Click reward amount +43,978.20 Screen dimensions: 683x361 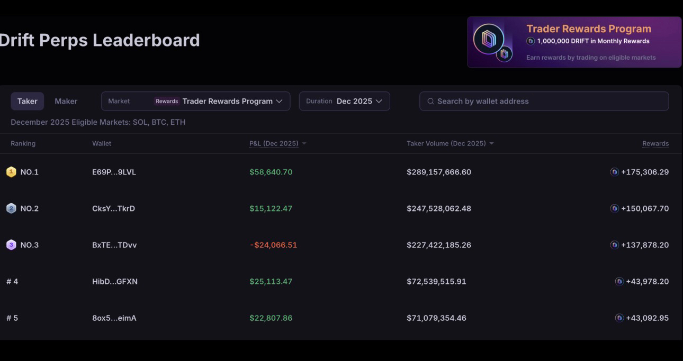coord(647,281)
